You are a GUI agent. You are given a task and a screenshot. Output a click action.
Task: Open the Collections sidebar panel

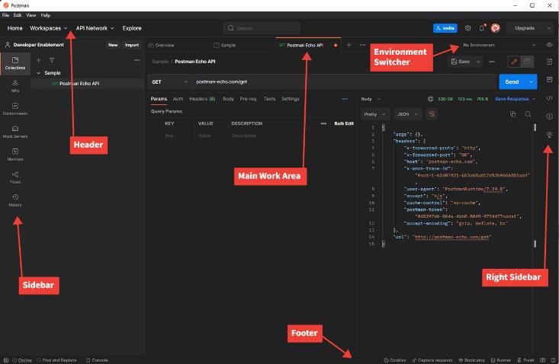(15, 63)
